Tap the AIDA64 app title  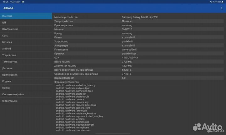[8, 8]
